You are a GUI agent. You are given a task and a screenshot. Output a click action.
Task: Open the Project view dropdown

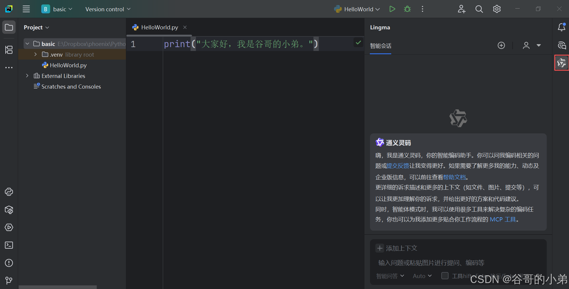point(36,27)
